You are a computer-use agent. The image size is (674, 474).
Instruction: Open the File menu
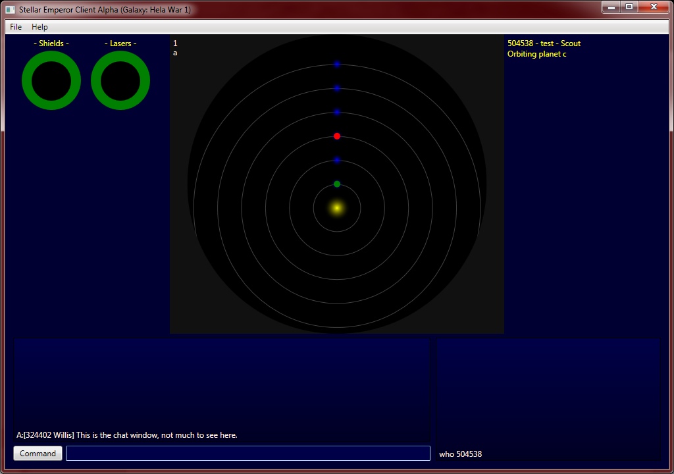[16, 27]
